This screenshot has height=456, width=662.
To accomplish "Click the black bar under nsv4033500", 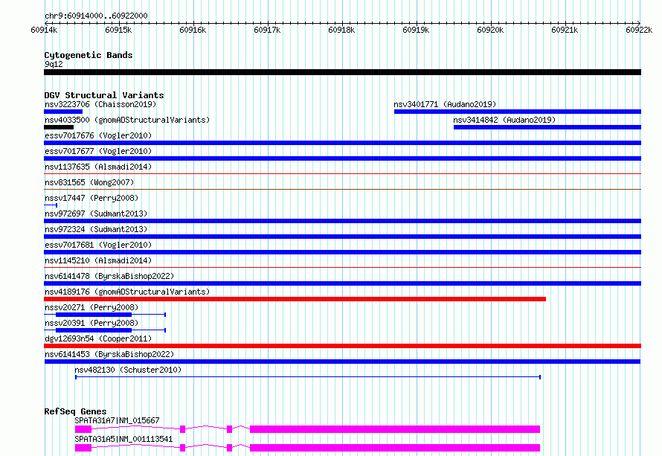I will pyautogui.click(x=59, y=127).
